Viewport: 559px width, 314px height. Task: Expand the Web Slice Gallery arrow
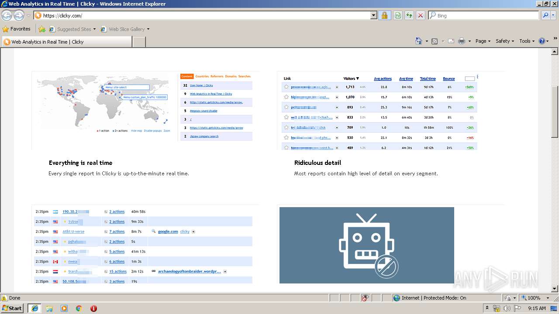(148, 29)
